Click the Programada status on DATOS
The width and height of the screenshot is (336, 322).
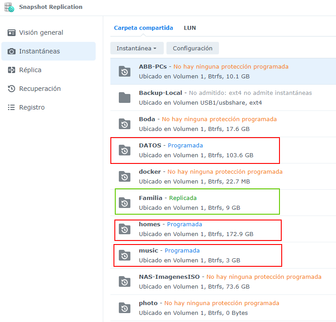(185, 146)
